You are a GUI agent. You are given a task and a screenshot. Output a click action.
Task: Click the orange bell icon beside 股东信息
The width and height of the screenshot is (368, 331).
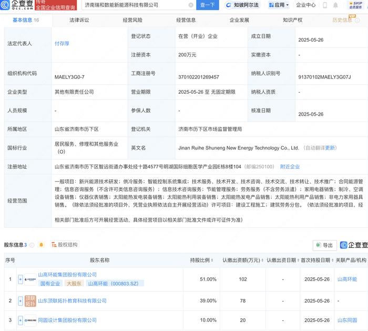pyautogui.click(x=42, y=245)
